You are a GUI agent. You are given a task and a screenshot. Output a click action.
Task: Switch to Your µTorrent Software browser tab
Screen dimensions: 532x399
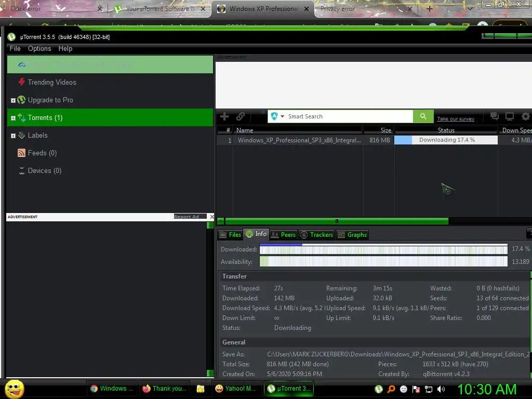159,9
